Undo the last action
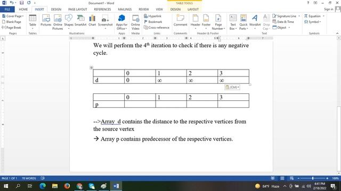This screenshot has height=191, width=341. 12,3
